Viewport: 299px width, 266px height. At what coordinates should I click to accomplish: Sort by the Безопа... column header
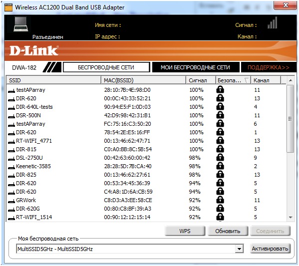coord(233,80)
